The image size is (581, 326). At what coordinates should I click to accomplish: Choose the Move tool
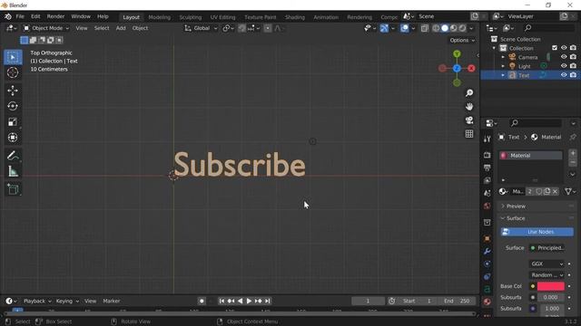(13, 91)
